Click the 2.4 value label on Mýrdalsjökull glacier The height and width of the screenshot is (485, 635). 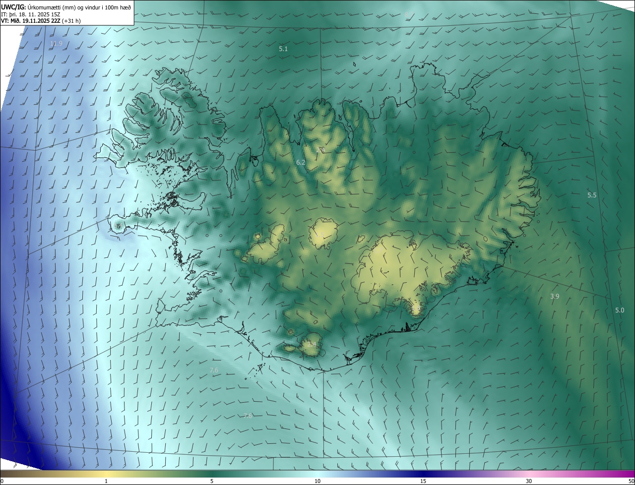tap(311, 344)
